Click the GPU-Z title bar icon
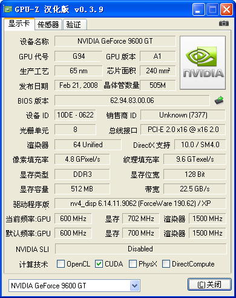The height and width of the screenshot is (298, 236). [x=8, y=9]
